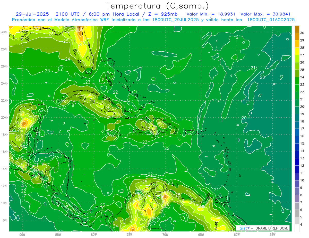The width and height of the screenshot is (309, 238).
Task: Click the legend value "25" on colorbar
Action: pyautogui.click(x=302, y=70)
